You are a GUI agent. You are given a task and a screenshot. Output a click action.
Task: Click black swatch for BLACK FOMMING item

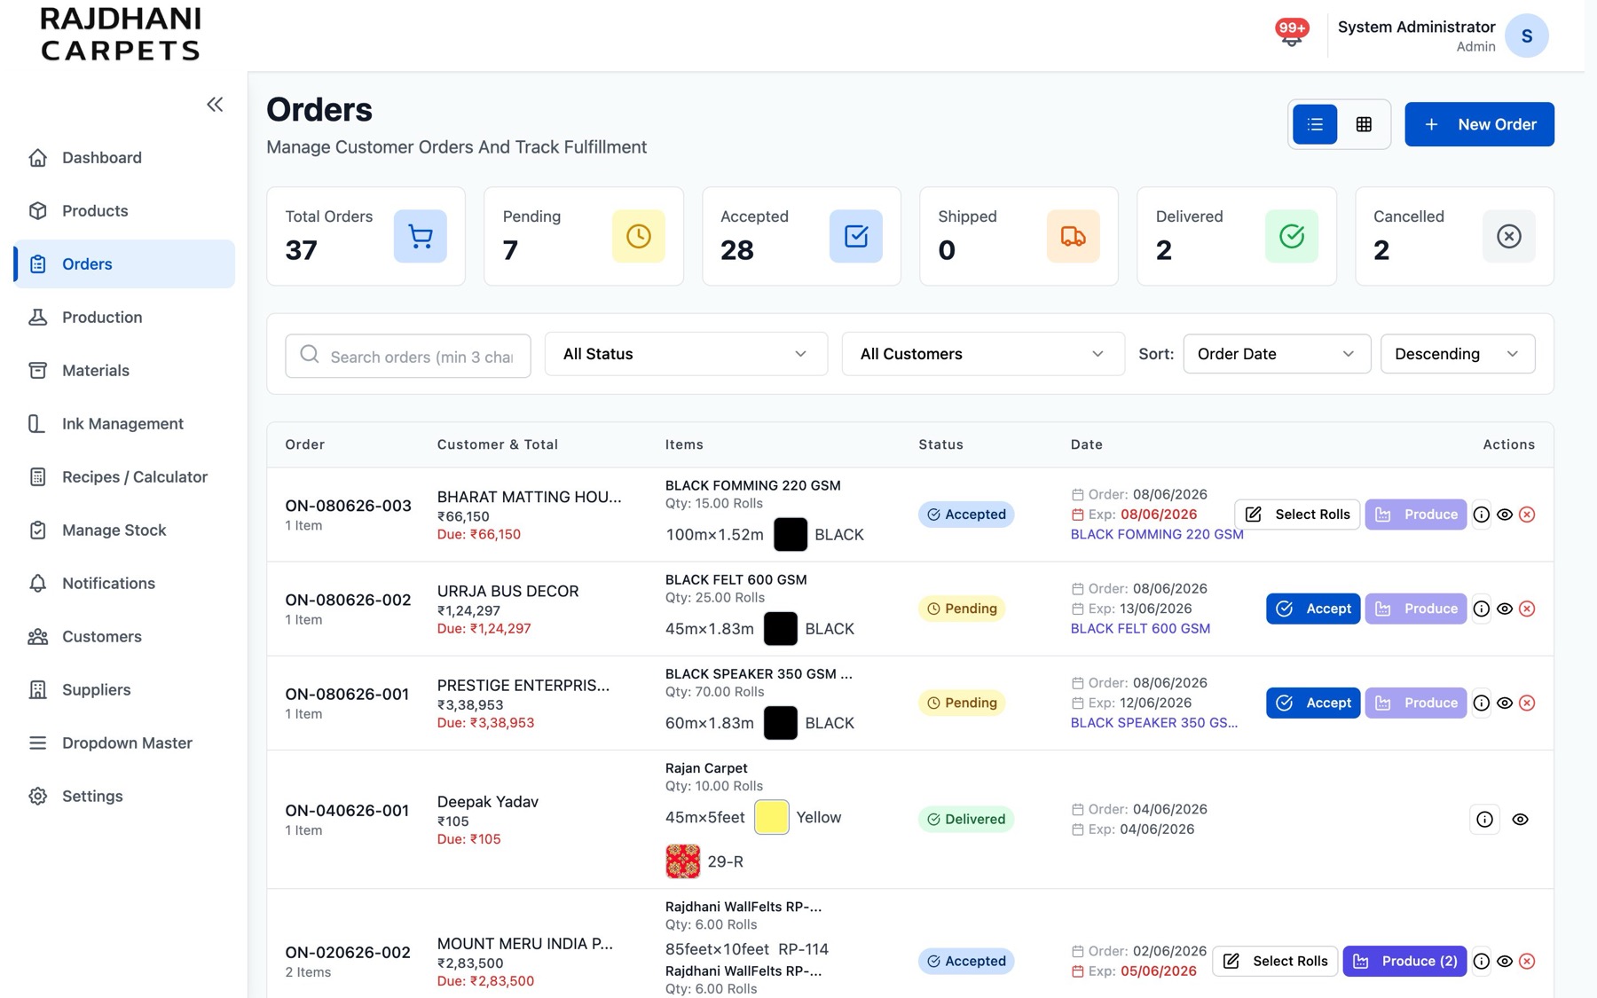pos(791,535)
